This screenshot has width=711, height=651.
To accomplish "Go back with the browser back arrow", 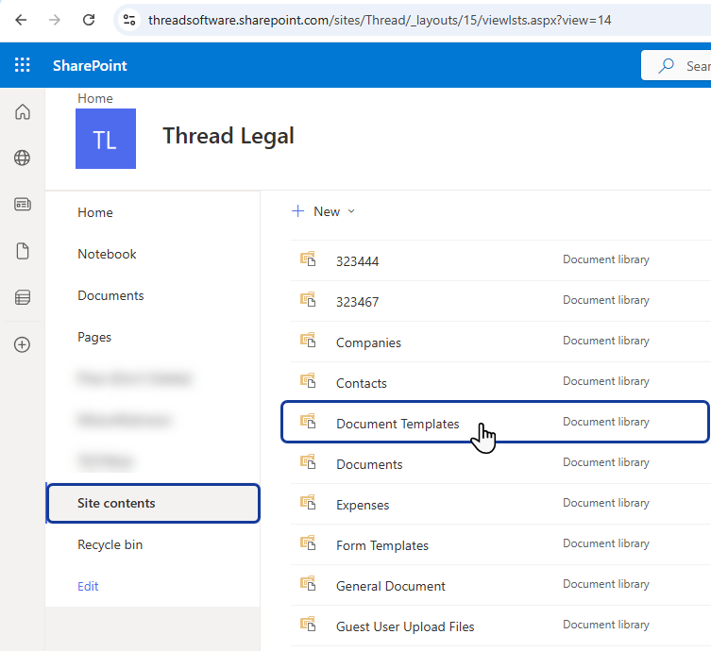I will (21, 20).
